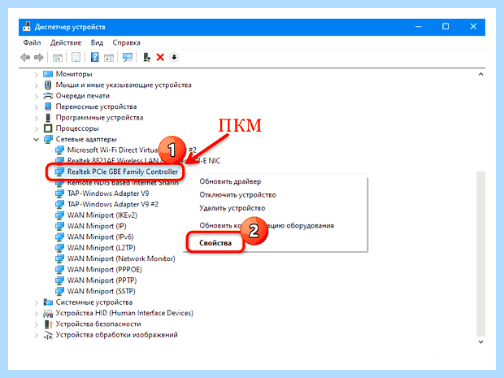
Task: Expand the Мониторы category
Action: click(x=36, y=75)
